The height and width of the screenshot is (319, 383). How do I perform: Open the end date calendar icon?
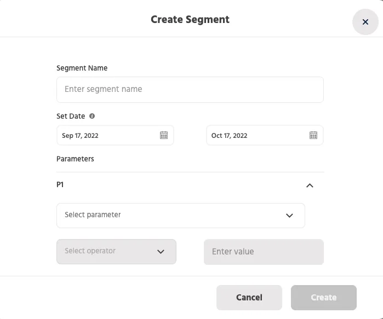(x=313, y=135)
